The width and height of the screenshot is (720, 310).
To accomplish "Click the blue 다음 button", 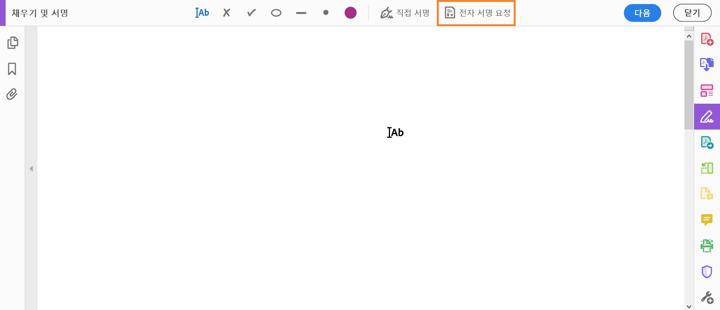I will pyautogui.click(x=642, y=13).
